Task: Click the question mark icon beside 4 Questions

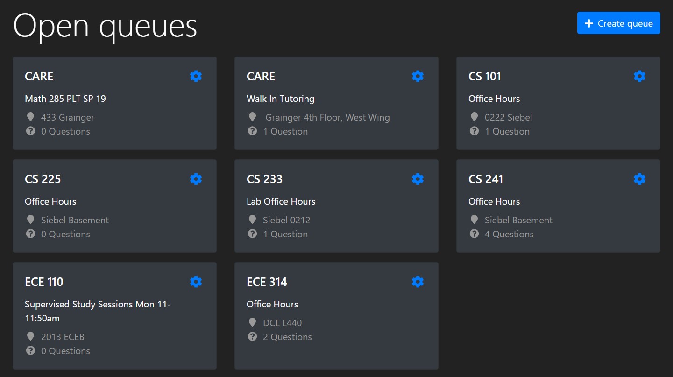Action: point(475,234)
